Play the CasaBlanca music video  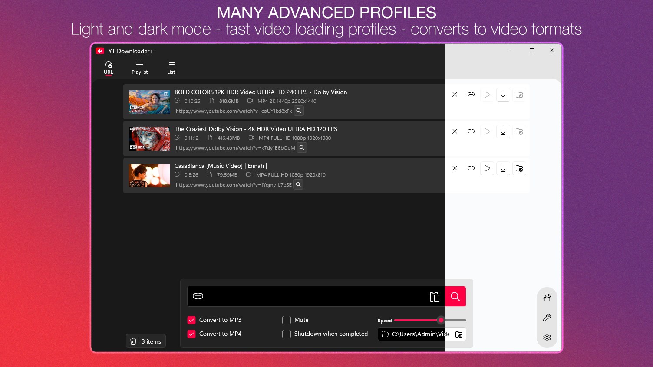point(487,168)
